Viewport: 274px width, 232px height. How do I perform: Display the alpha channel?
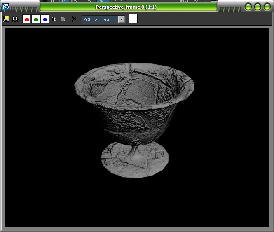click(54, 19)
